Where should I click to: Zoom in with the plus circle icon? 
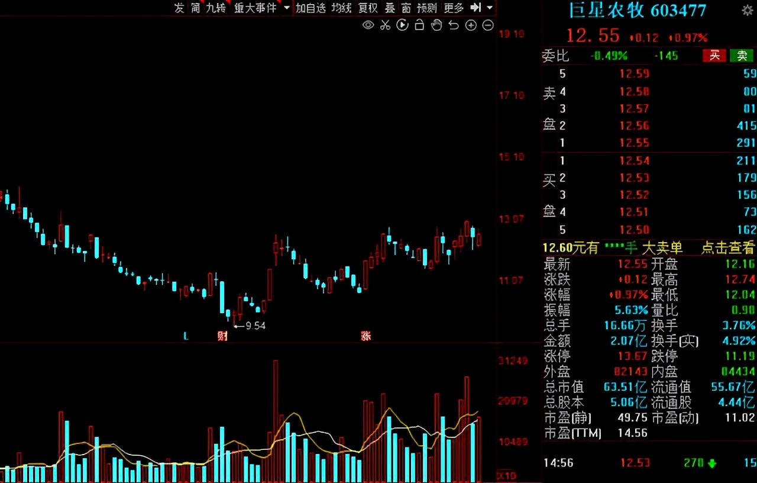click(x=471, y=25)
